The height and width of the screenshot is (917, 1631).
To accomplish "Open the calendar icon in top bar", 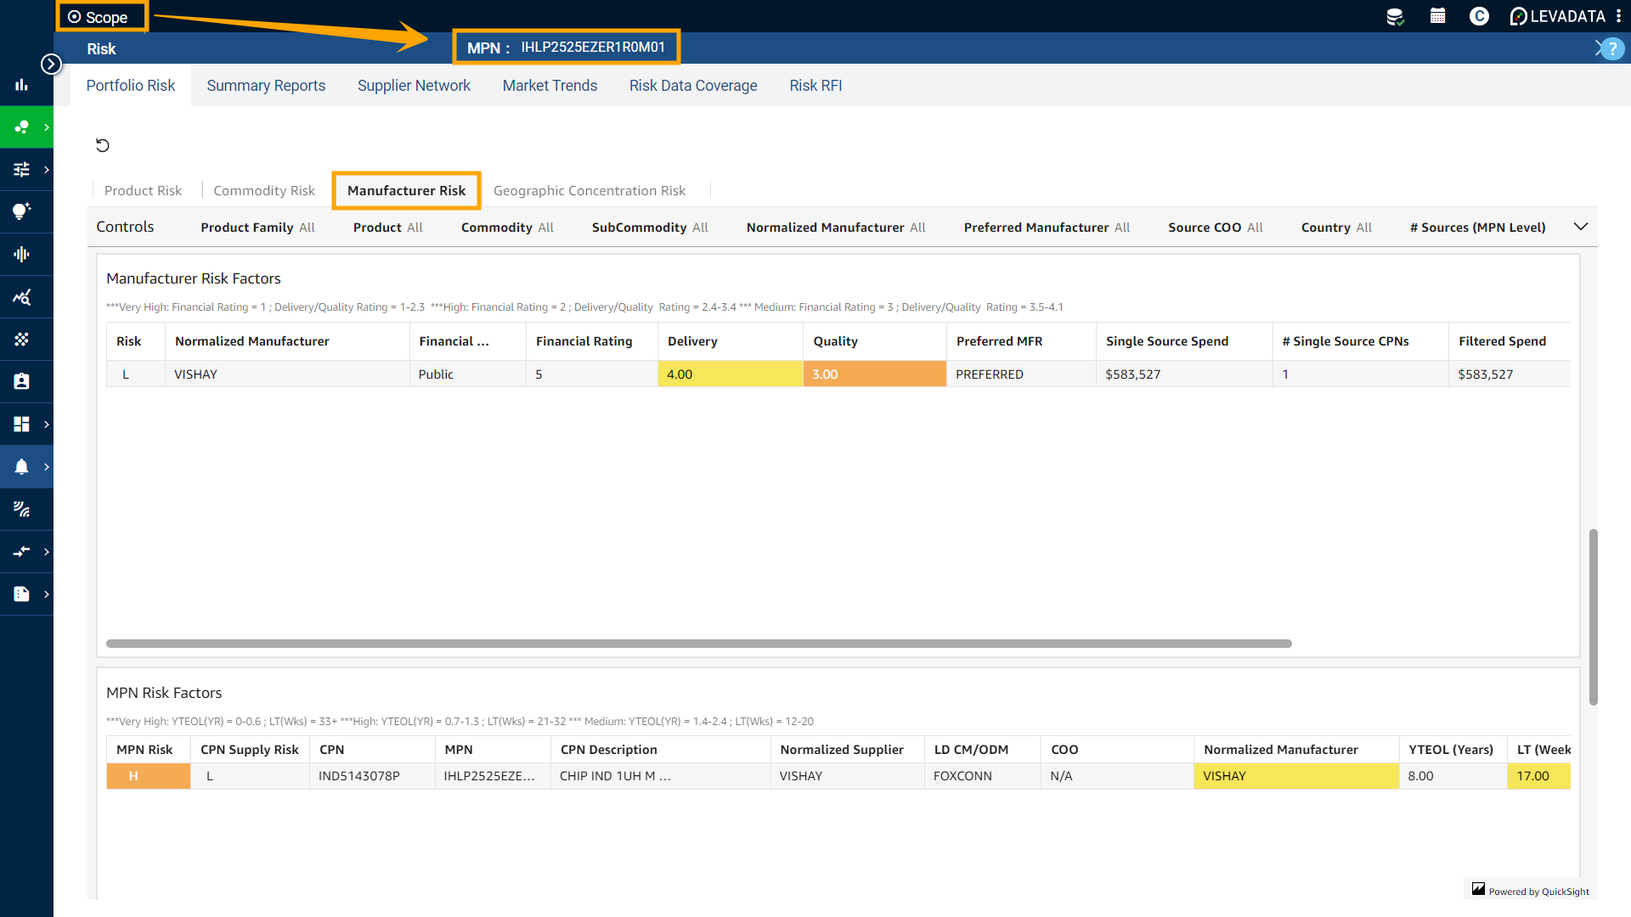I will coord(1437,16).
